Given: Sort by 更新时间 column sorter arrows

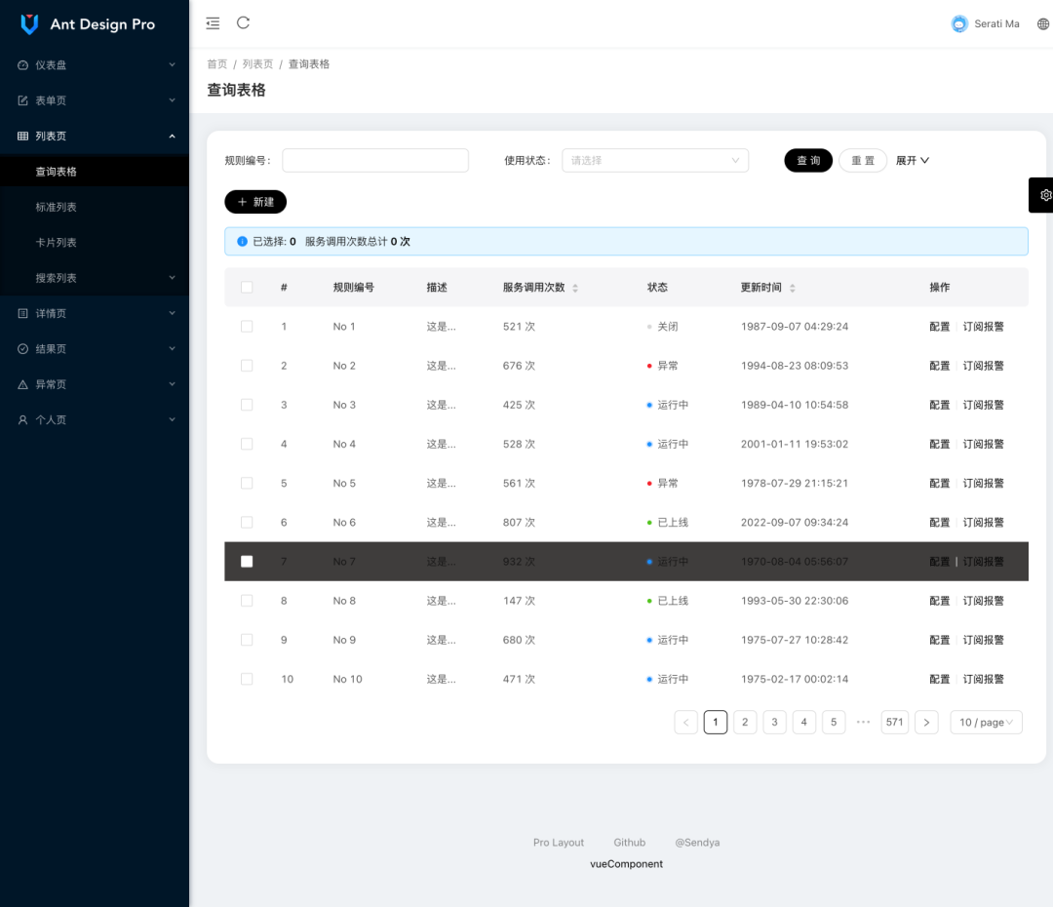Looking at the screenshot, I should pos(793,289).
